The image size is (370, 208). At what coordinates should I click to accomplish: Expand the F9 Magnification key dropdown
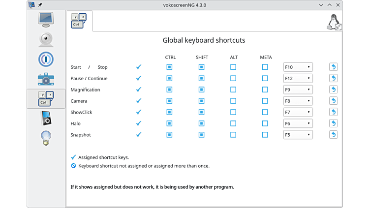point(298,89)
